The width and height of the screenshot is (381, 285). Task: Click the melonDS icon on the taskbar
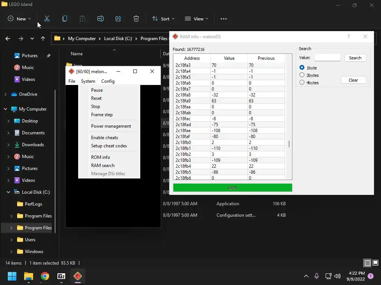pos(78,276)
